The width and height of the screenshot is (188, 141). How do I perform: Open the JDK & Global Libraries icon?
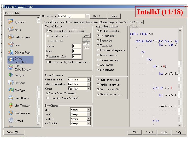11,67
